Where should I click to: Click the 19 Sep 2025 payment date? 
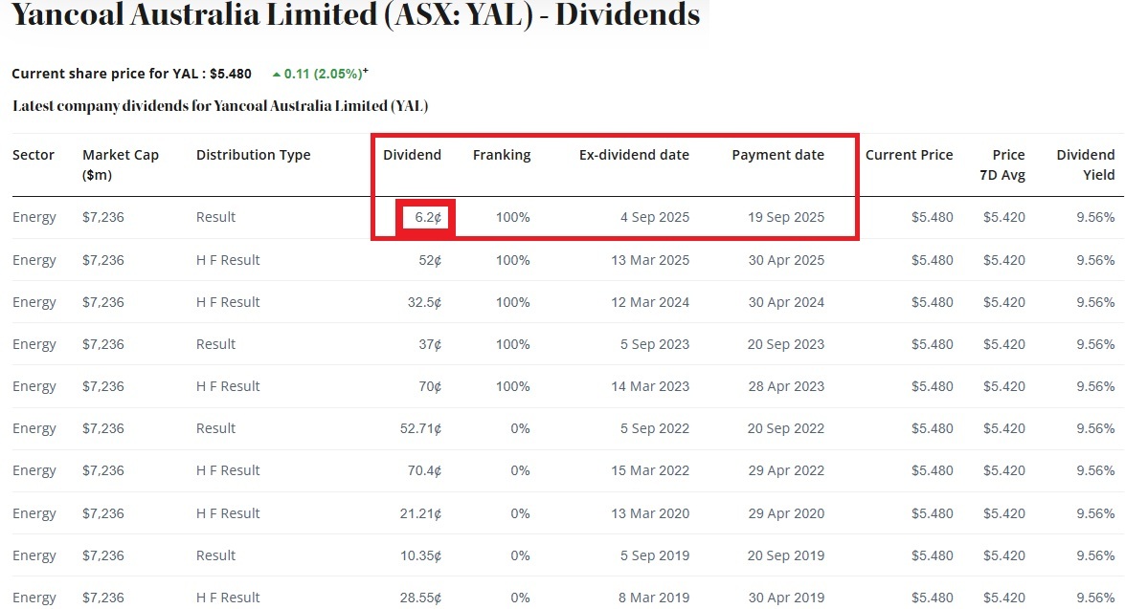785,217
